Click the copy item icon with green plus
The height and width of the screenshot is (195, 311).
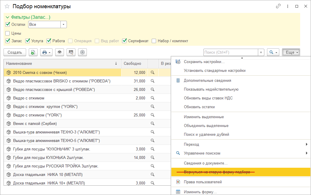click(x=33, y=52)
